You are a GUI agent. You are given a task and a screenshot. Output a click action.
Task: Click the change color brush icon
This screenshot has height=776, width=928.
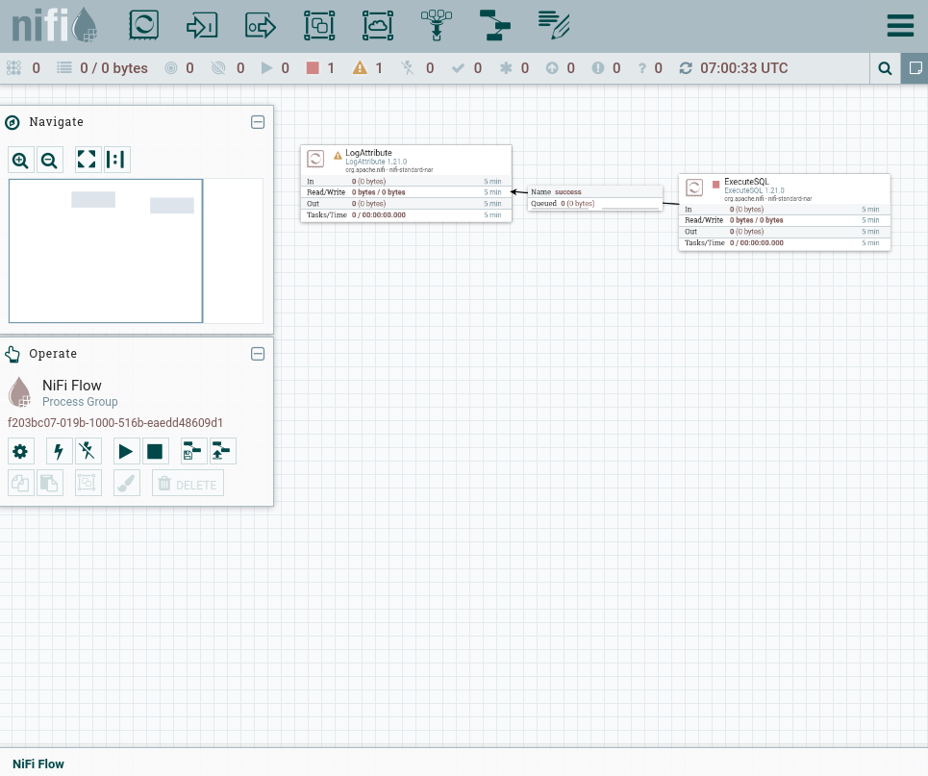click(126, 484)
